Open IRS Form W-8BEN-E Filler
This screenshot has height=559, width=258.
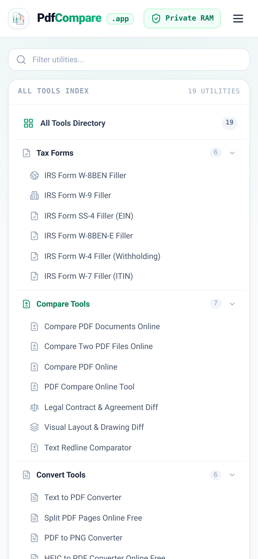coord(89,236)
